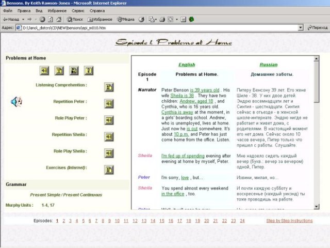Open the Mail button dropdown arrow
The width and height of the screenshot is (330, 248).
tap(156, 20)
